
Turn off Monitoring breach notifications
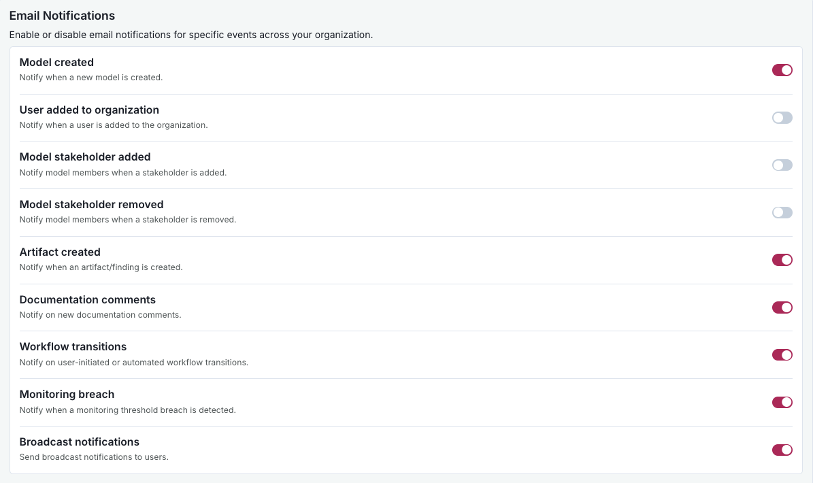782,402
